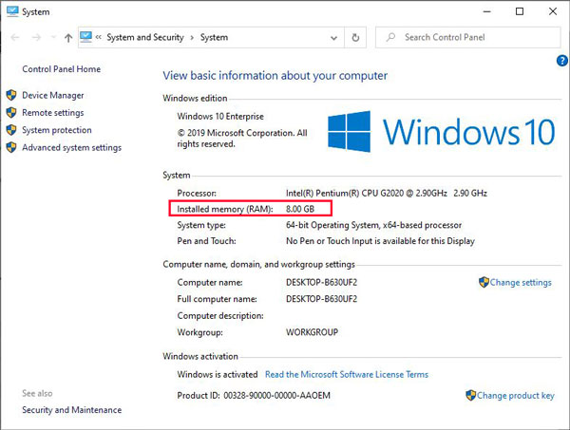Minimize the System window
The height and width of the screenshot is (430, 570).
pyautogui.click(x=486, y=11)
